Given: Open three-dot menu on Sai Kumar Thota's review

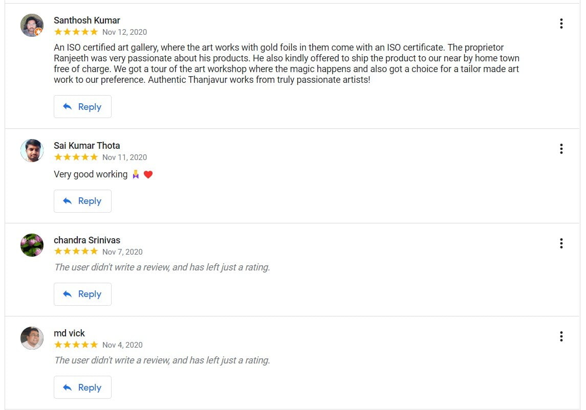Looking at the screenshot, I should tap(561, 149).
